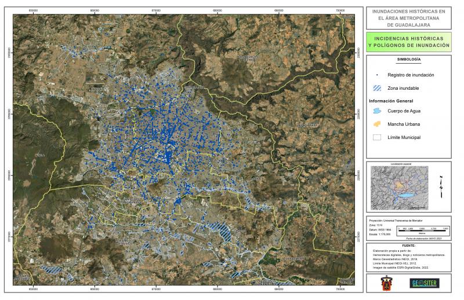Click the GEOSITER logo

(x=426, y=283)
